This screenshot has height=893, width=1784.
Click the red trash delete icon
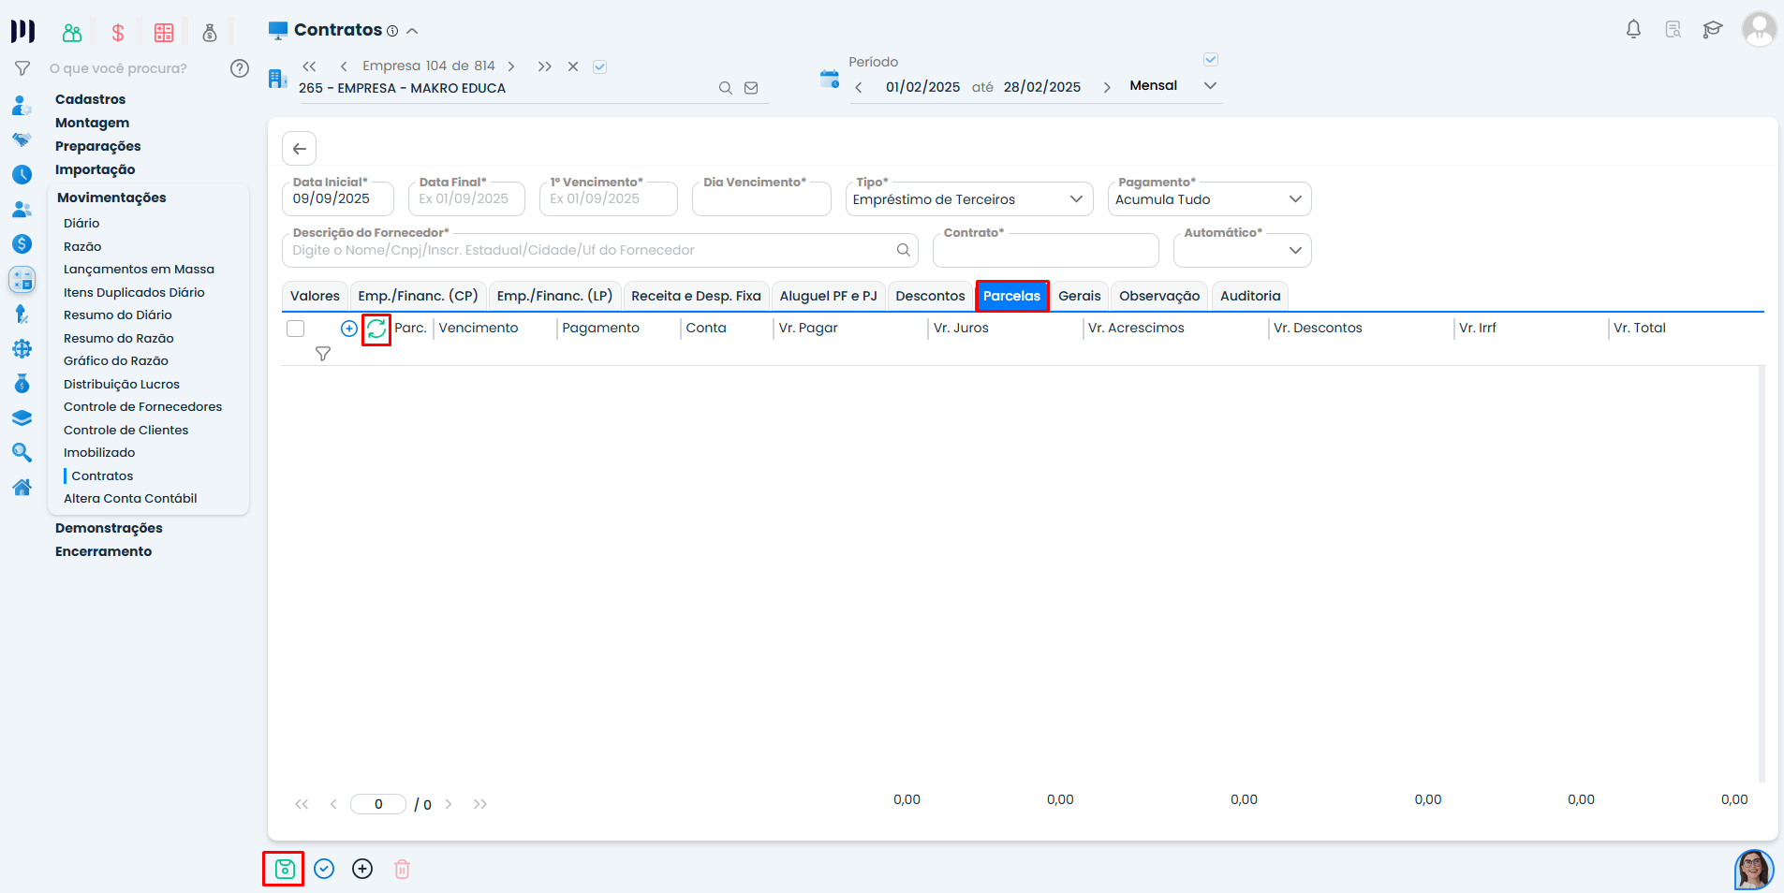point(402,870)
